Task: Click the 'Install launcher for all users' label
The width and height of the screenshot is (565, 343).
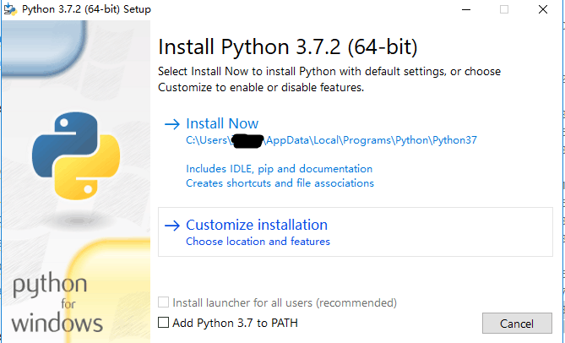Action: [285, 302]
